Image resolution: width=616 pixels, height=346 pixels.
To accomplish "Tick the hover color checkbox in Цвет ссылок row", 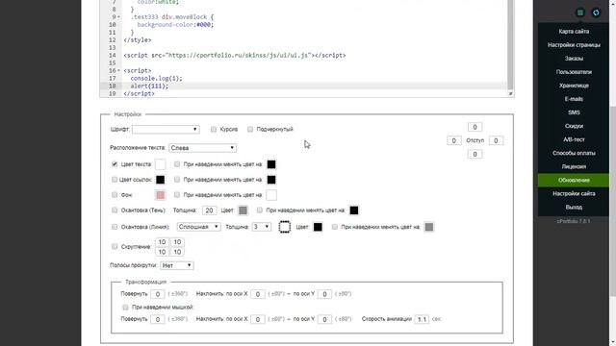I will click(177, 180).
